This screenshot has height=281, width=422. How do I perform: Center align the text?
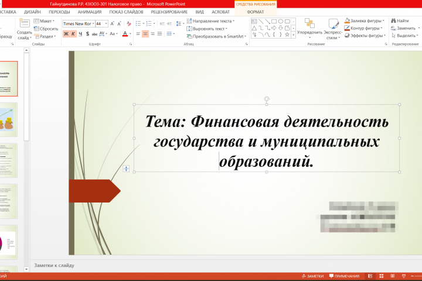click(145, 34)
